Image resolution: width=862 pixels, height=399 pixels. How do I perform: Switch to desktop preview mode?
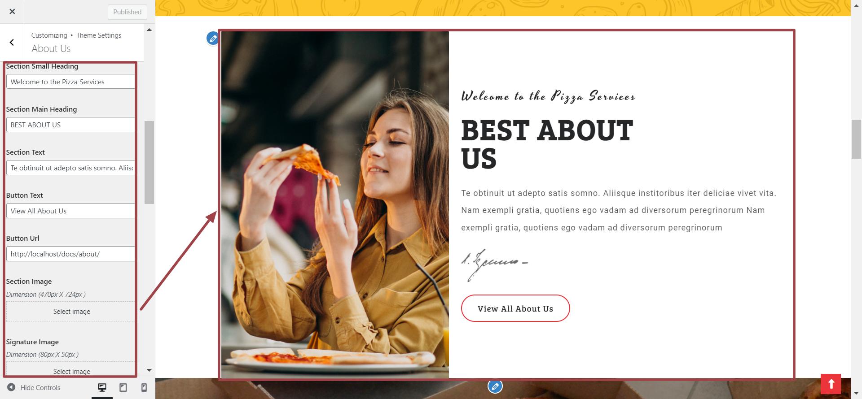(102, 387)
